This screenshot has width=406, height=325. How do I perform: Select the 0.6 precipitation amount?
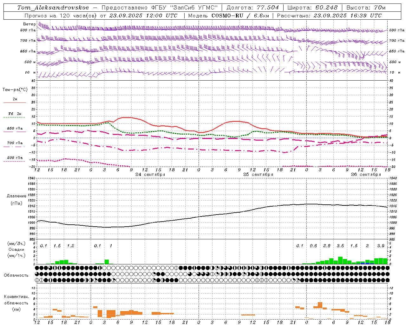tap(313, 246)
